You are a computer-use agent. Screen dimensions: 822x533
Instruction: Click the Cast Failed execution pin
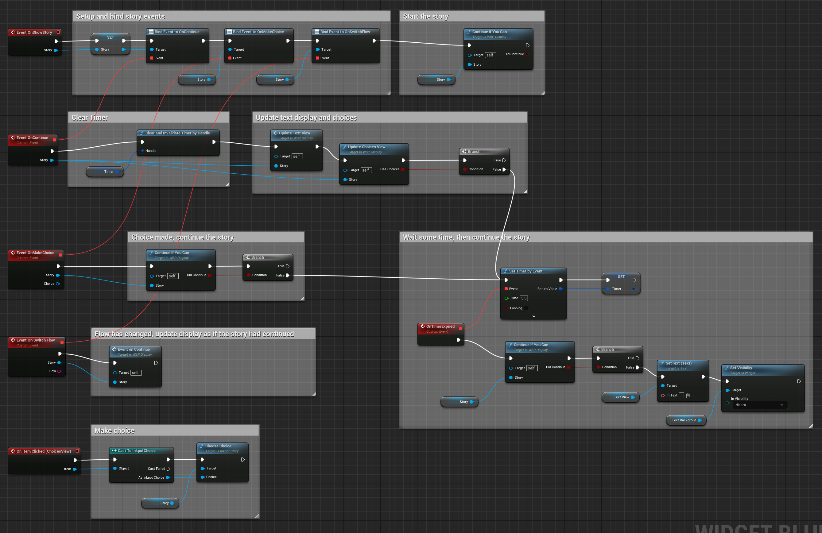coord(168,469)
